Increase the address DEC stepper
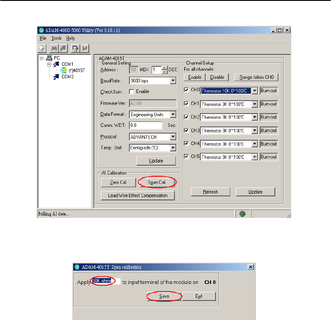The width and height of the screenshot is (331, 320). [x=165, y=68]
